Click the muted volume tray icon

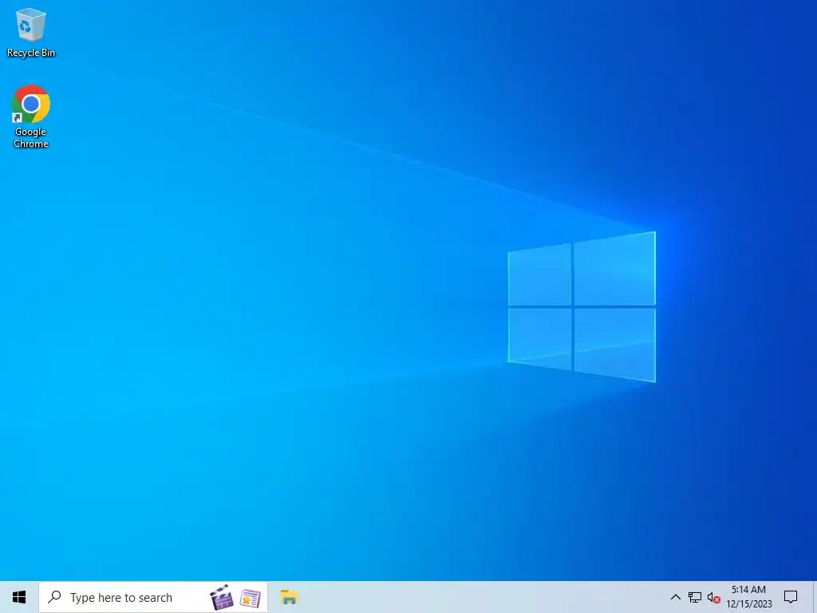click(x=713, y=598)
